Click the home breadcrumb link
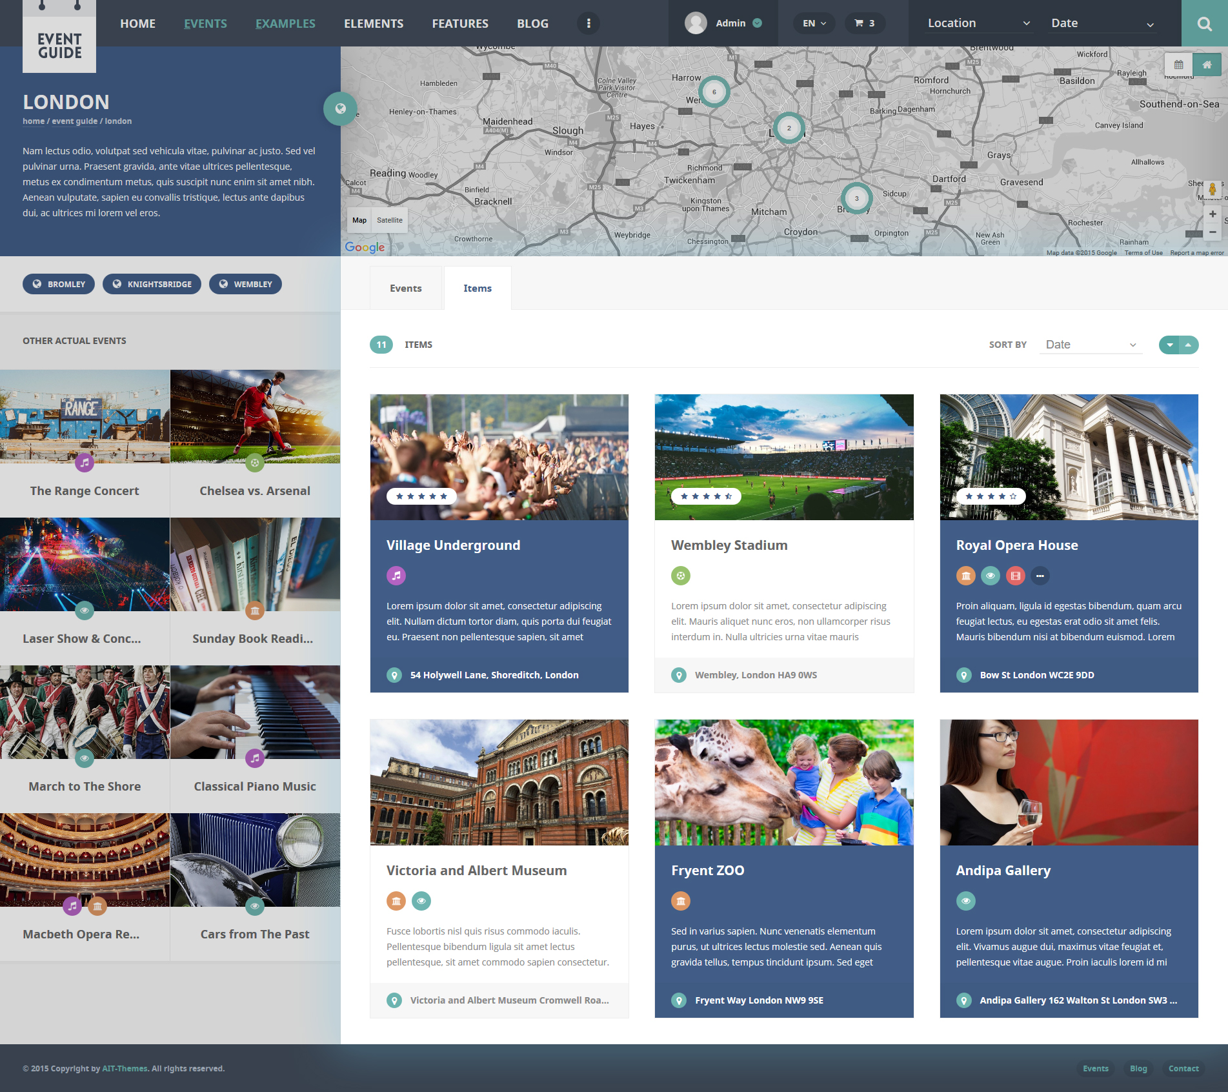This screenshot has width=1228, height=1092. (x=34, y=121)
